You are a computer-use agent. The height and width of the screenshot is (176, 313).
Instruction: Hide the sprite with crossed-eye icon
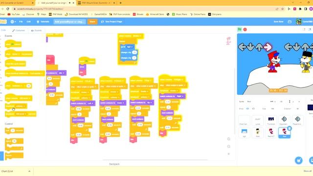(x=253, y=109)
